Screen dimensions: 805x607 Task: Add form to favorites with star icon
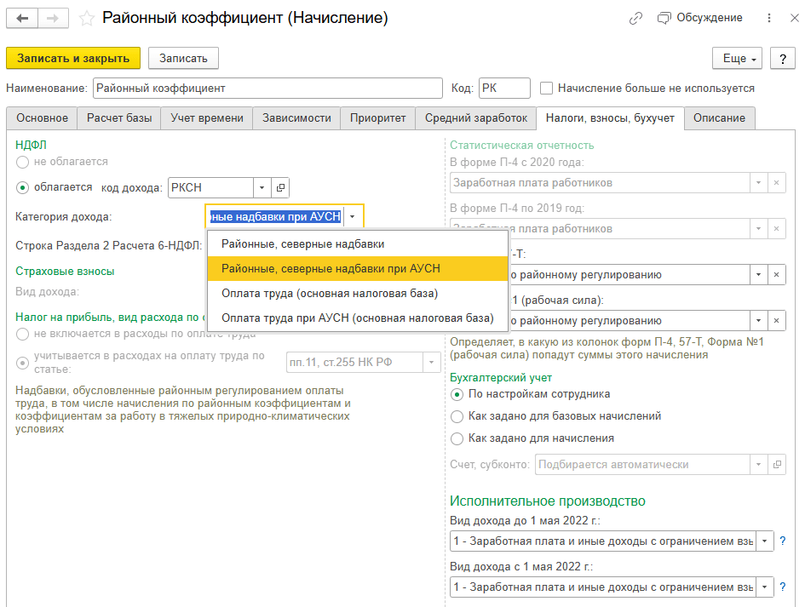(x=85, y=18)
